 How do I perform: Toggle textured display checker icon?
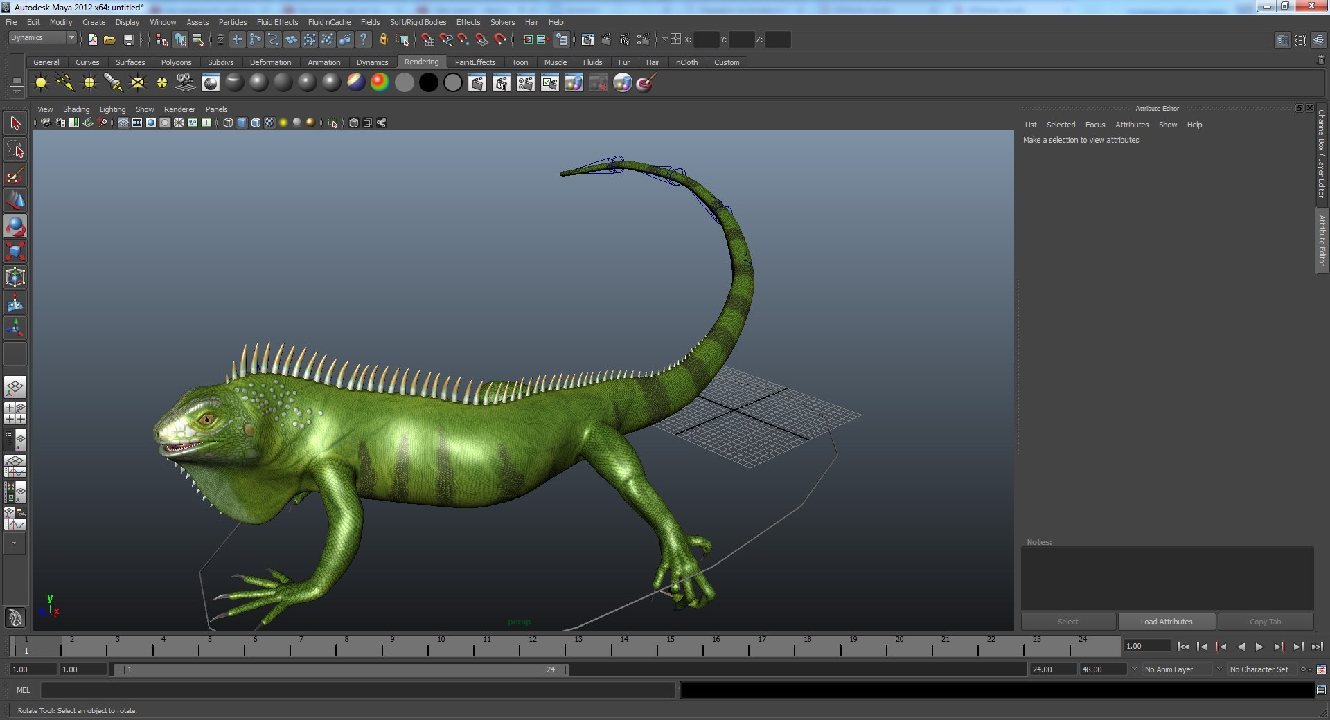[269, 123]
